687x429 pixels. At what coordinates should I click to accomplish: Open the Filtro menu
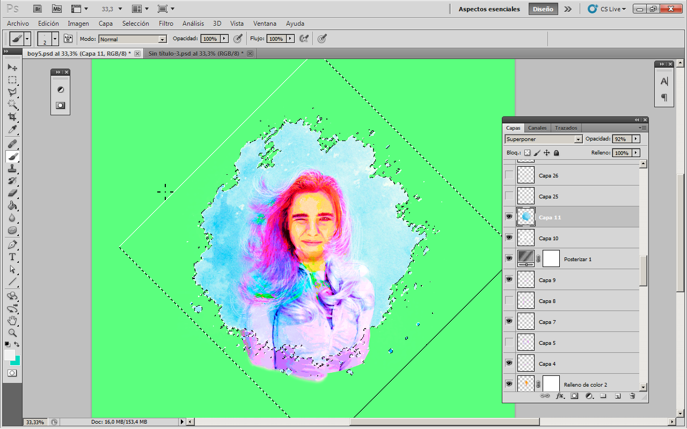(166, 24)
